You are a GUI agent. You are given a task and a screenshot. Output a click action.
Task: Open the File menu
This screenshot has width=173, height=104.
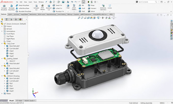[17, 2]
